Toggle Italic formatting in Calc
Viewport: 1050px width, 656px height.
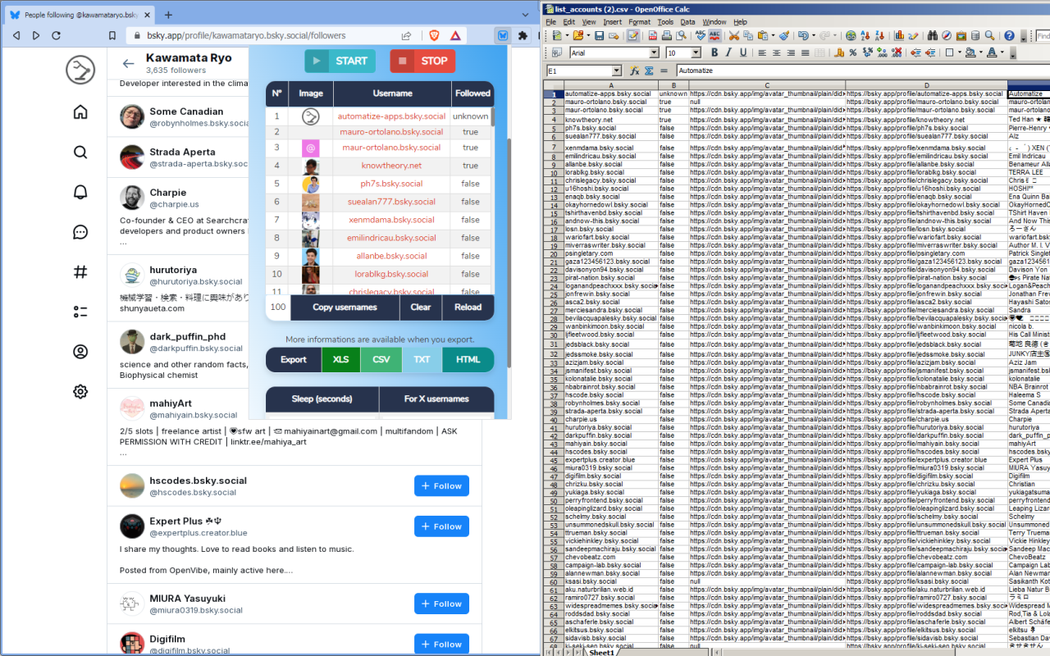pos(728,52)
